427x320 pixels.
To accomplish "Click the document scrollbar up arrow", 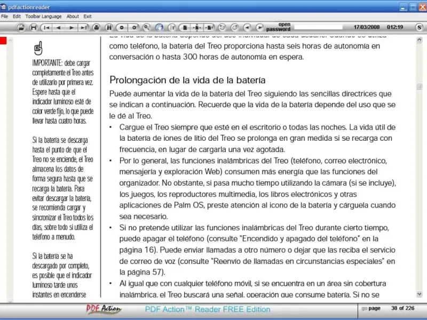I will [420, 40].
